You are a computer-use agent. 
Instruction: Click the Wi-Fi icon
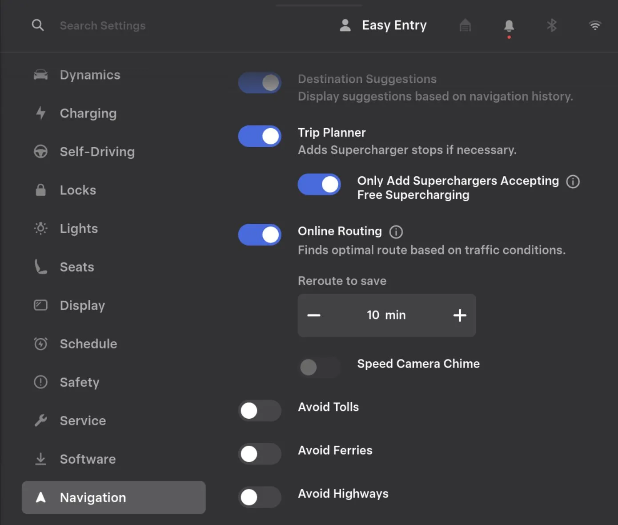point(595,25)
